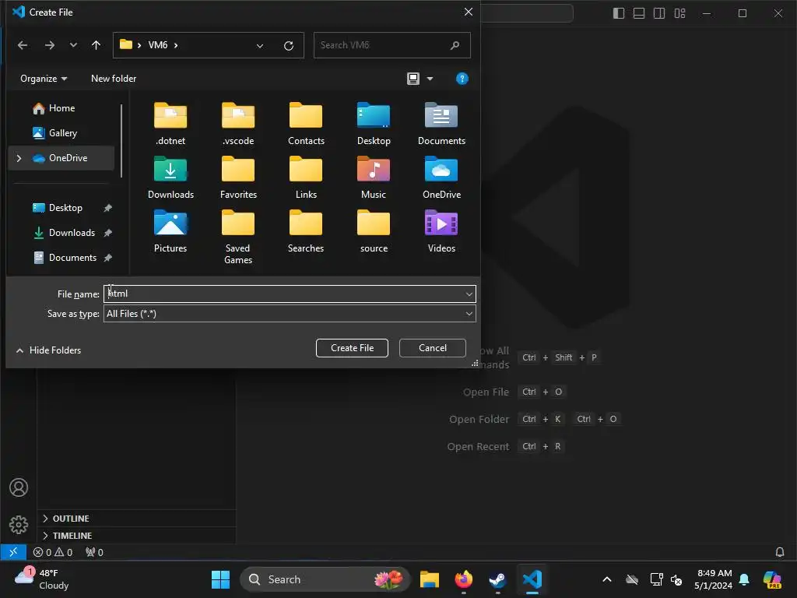
Task: Customize VS Code layout
Action: pos(679,13)
